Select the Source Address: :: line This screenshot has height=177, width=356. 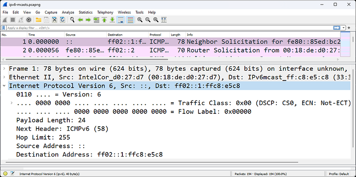51,146
